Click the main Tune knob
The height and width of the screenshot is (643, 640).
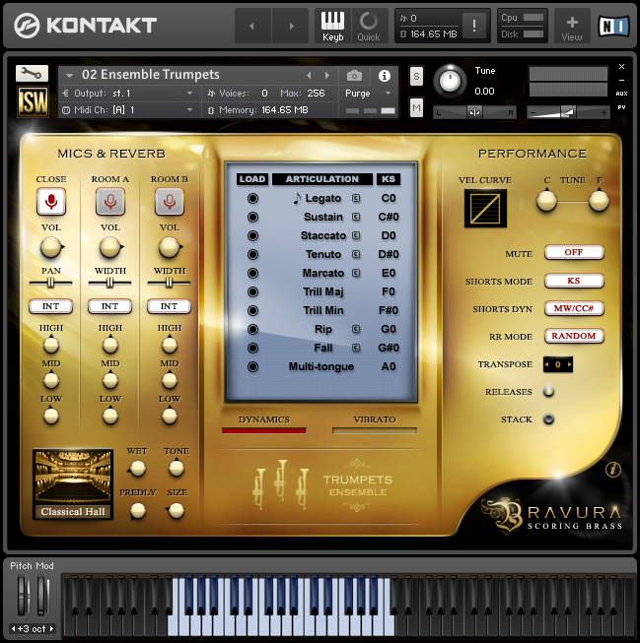(x=451, y=81)
